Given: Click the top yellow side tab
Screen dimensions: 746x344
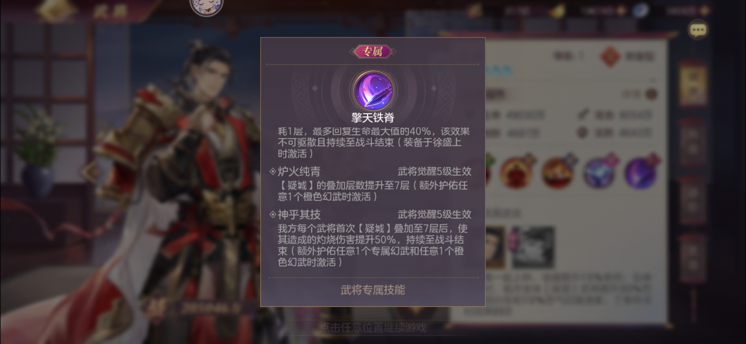Looking at the screenshot, I should coord(693,83).
